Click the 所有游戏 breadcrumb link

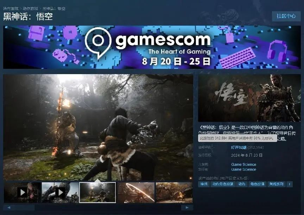(x=11, y=8)
